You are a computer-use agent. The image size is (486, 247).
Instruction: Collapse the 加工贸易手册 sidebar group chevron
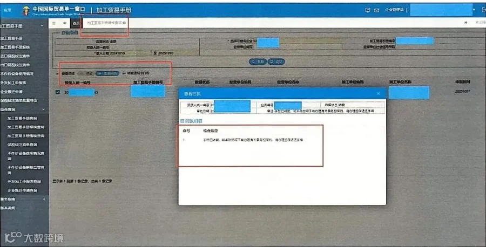[x=42, y=26]
